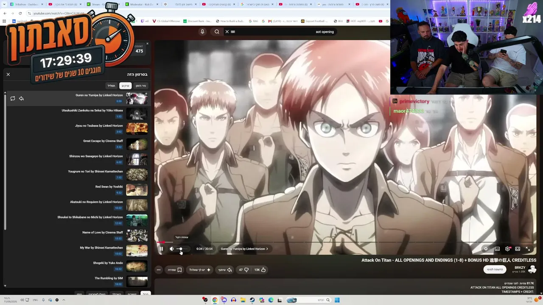The width and height of the screenshot is (543, 305).
Task: Share the Guren no Yumiya chapter
Action: point(21,98)
